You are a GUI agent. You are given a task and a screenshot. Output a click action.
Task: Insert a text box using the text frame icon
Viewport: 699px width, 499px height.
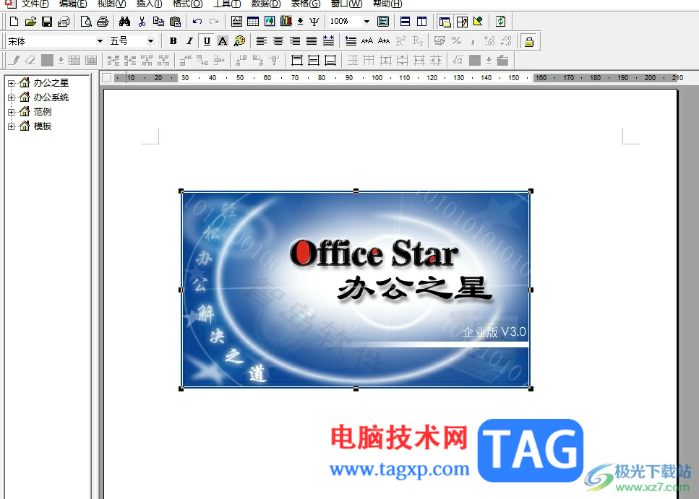pyautogui.click(x=236, y=22)
